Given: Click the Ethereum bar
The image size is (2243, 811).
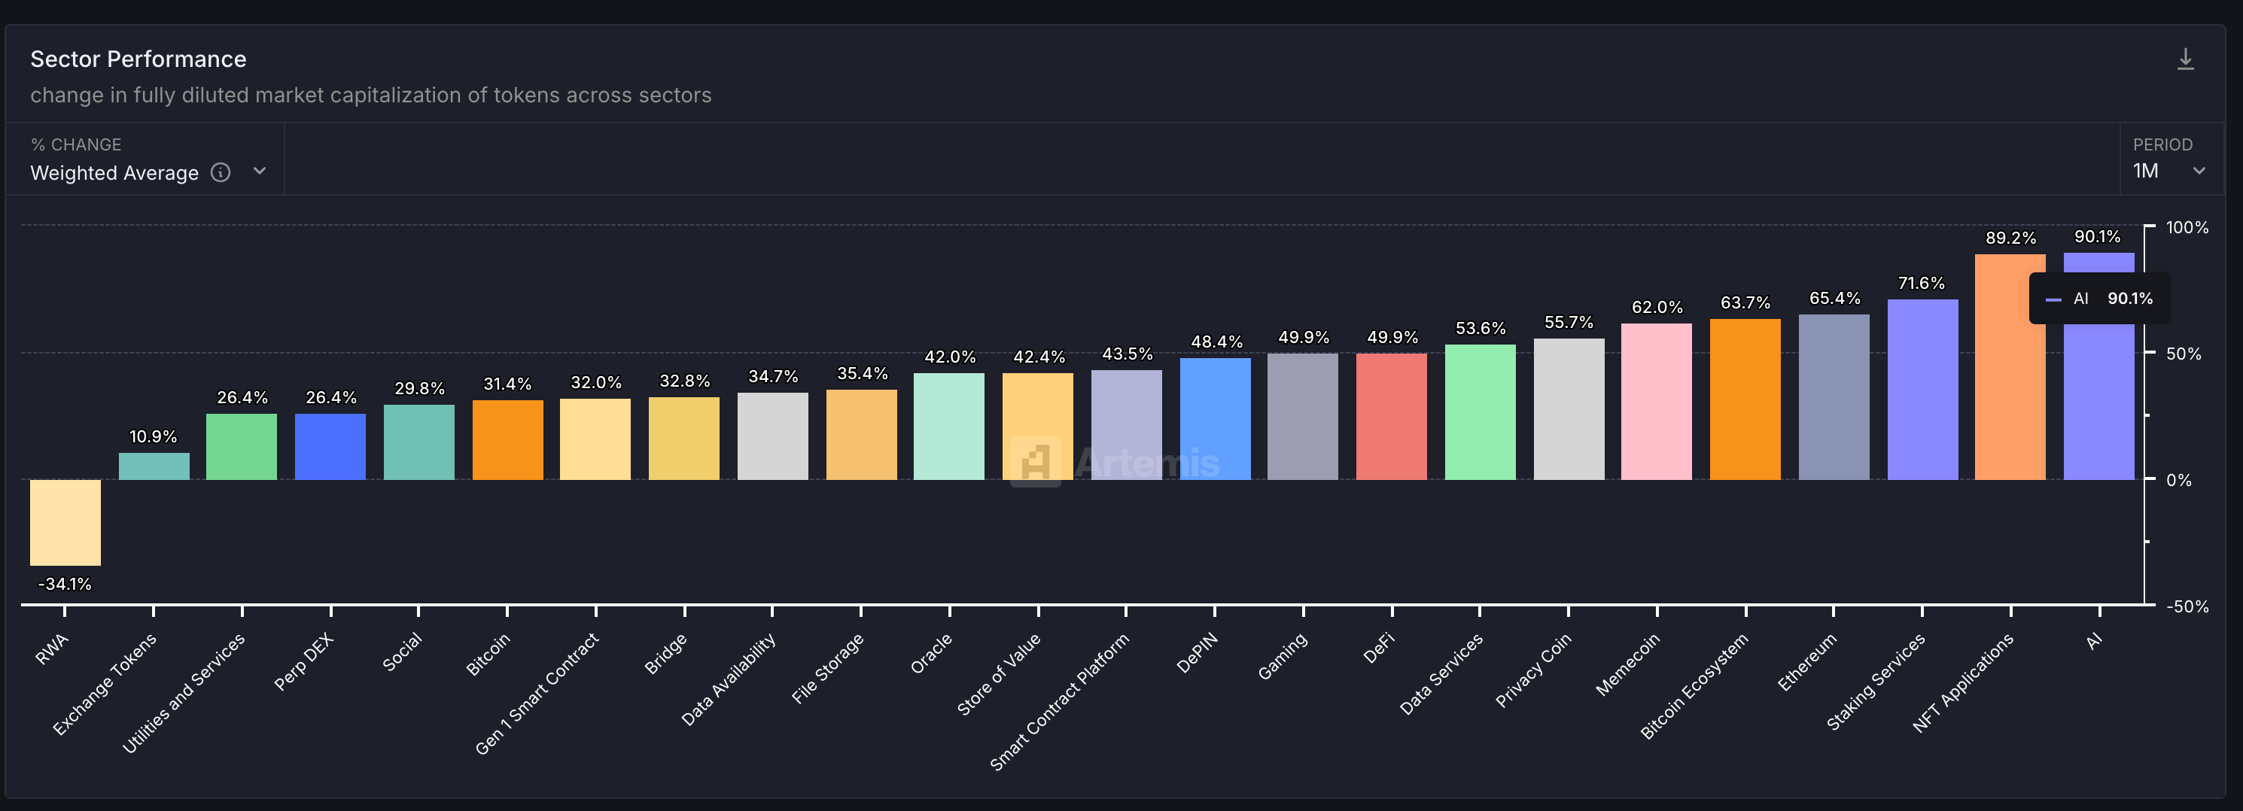Looking at the screenshot, I should pyautogui.click(x=1834, y=396).
